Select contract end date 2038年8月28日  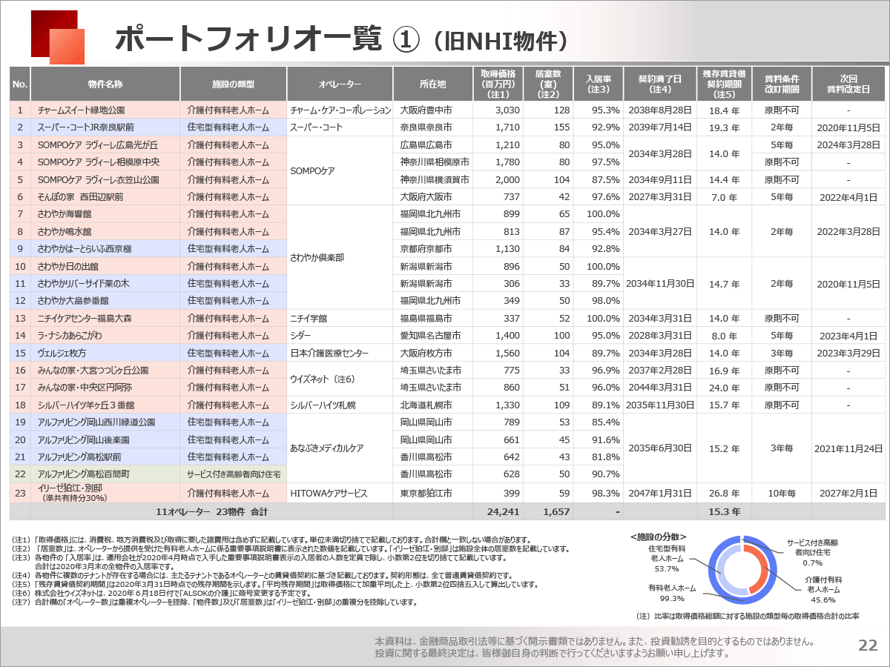coord(659,110)
